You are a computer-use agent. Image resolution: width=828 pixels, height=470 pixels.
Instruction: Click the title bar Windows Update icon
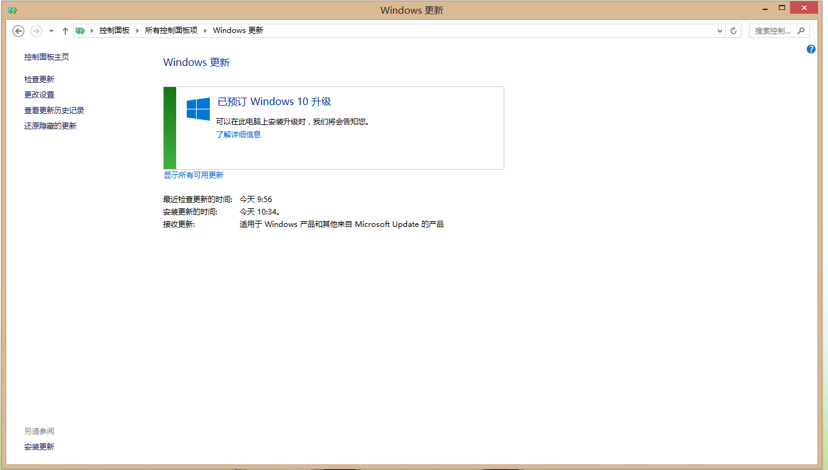(x=12, y=11)
